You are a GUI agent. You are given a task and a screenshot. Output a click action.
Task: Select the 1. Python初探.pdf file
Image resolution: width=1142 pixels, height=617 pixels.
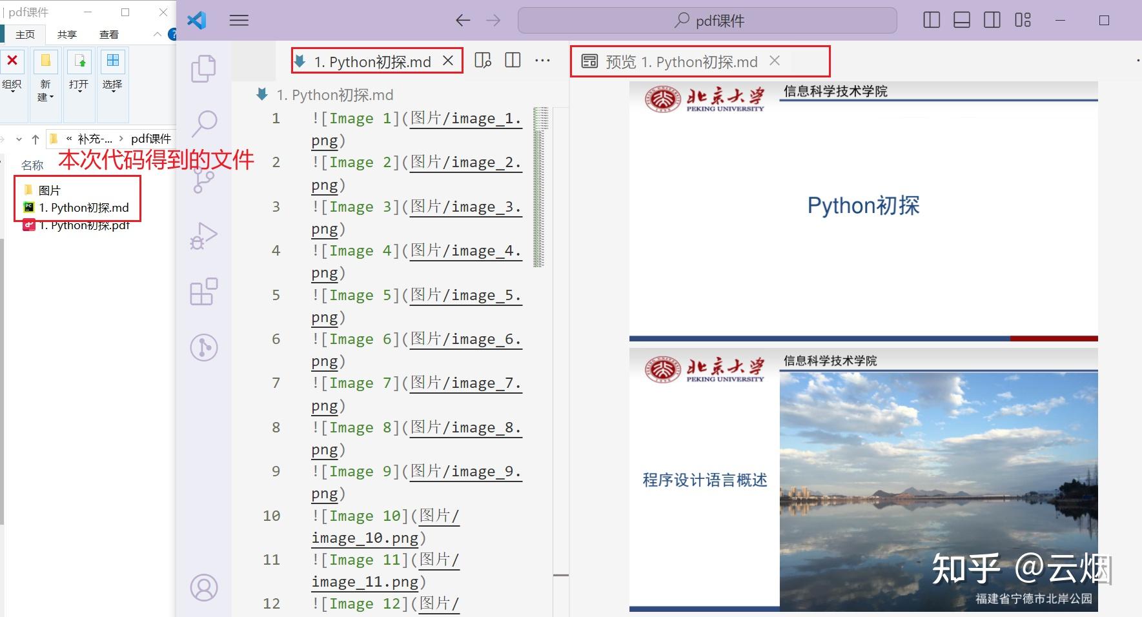84,225
